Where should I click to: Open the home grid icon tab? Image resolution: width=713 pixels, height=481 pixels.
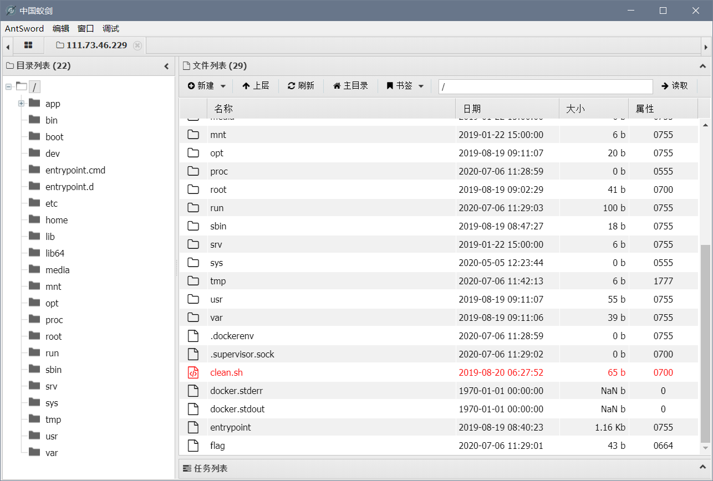pos(28,45)
